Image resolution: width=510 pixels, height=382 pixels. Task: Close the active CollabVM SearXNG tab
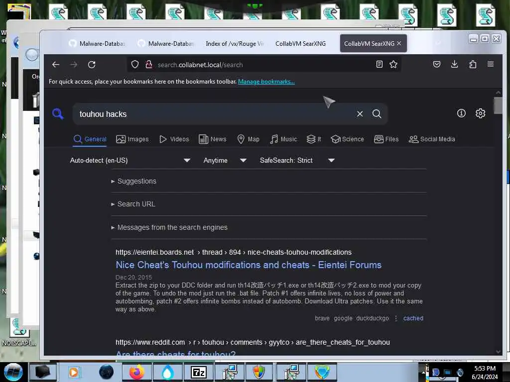(x=399, y=43)
